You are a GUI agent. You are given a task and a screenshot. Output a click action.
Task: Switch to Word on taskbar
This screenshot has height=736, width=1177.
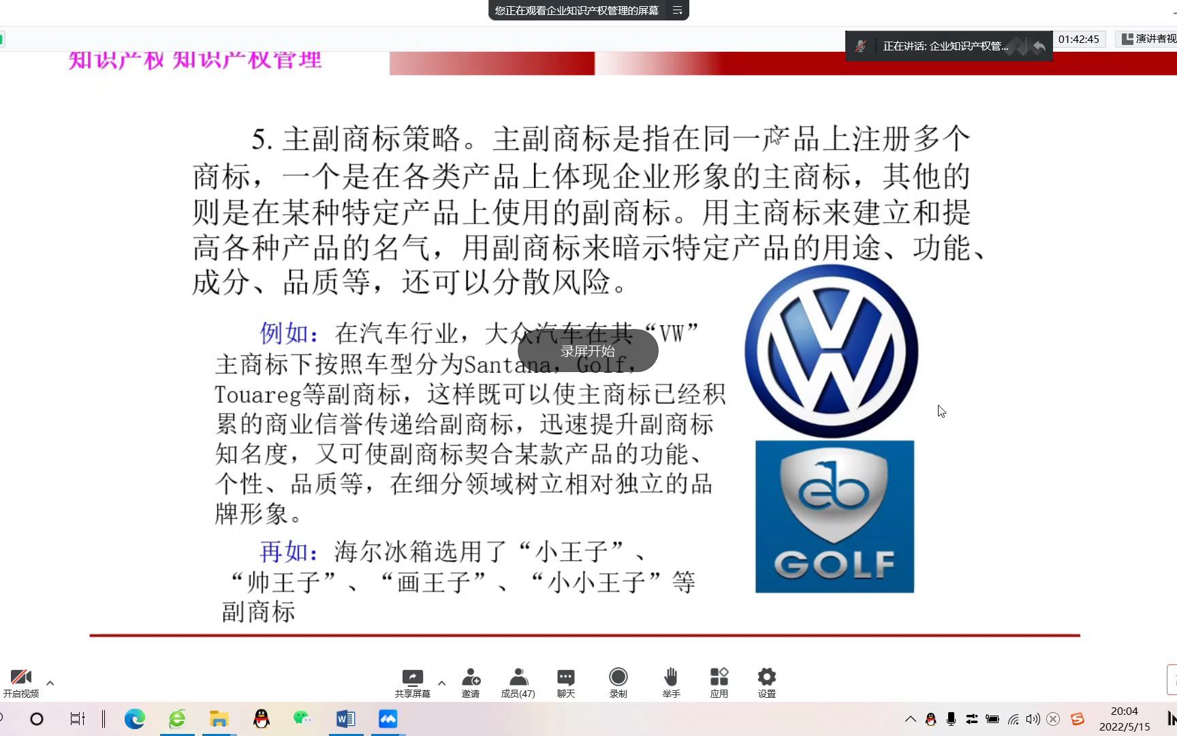coord(345,719)
